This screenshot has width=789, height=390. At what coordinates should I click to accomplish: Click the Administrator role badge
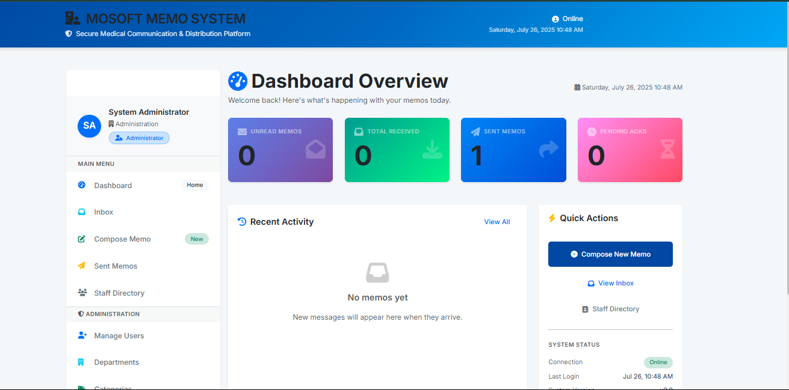click(139, 138)
